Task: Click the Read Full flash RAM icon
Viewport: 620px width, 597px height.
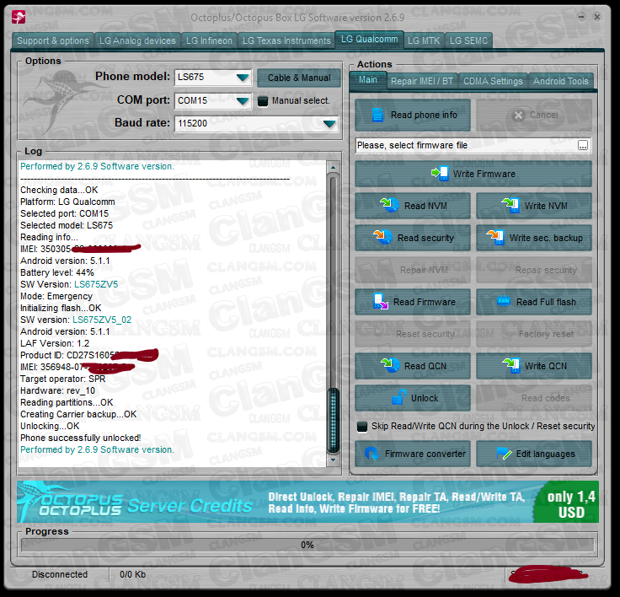Action: [x=504, y=301]
